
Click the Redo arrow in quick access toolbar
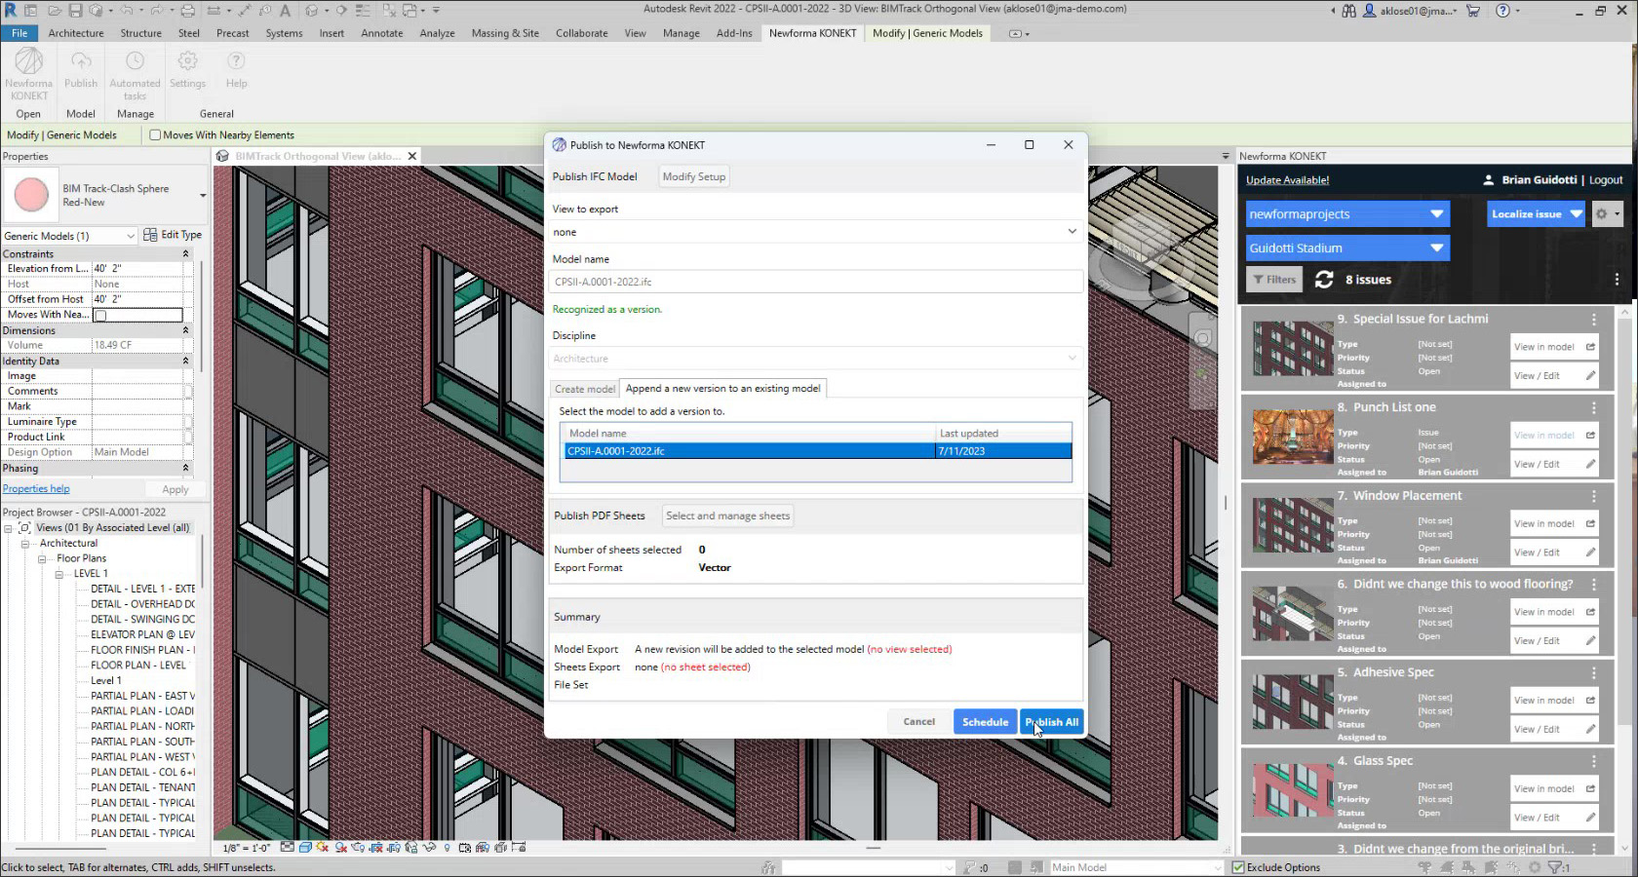[158, 11]
